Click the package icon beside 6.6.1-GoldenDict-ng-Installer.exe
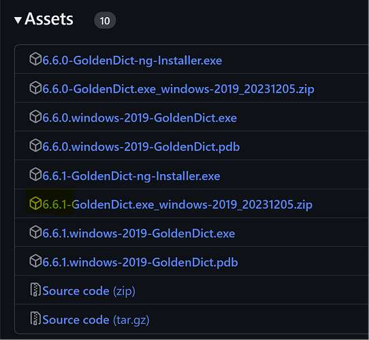 coord(35,175)
